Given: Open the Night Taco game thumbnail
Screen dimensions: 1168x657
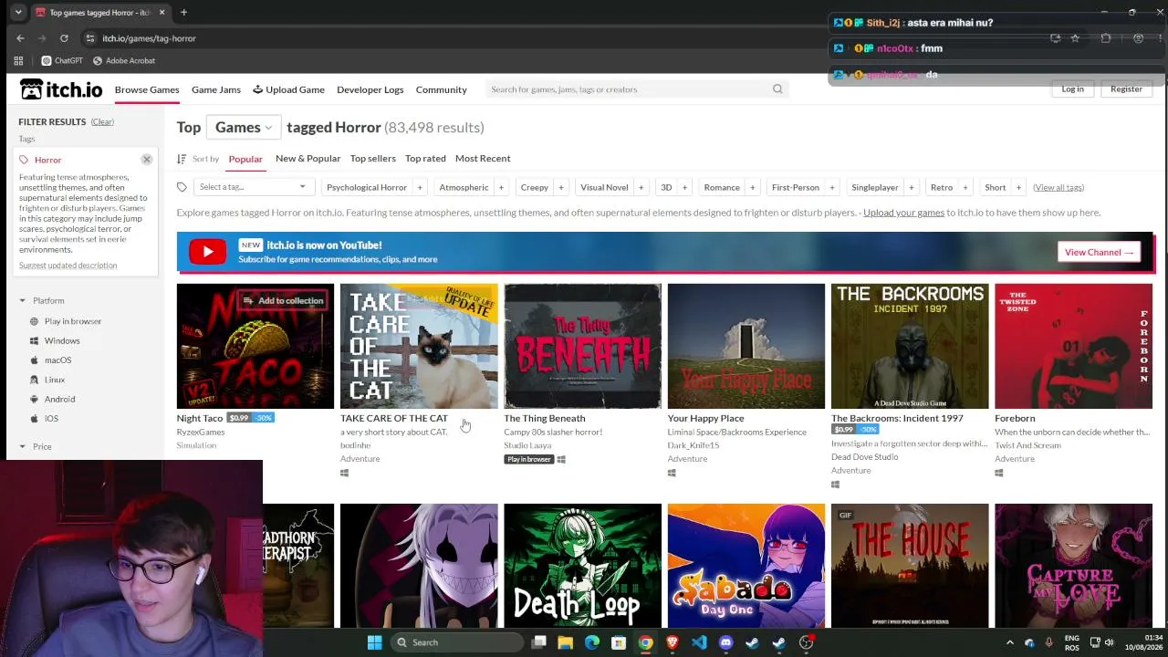Looking at the screenshot, I should [x=255, y=346].
